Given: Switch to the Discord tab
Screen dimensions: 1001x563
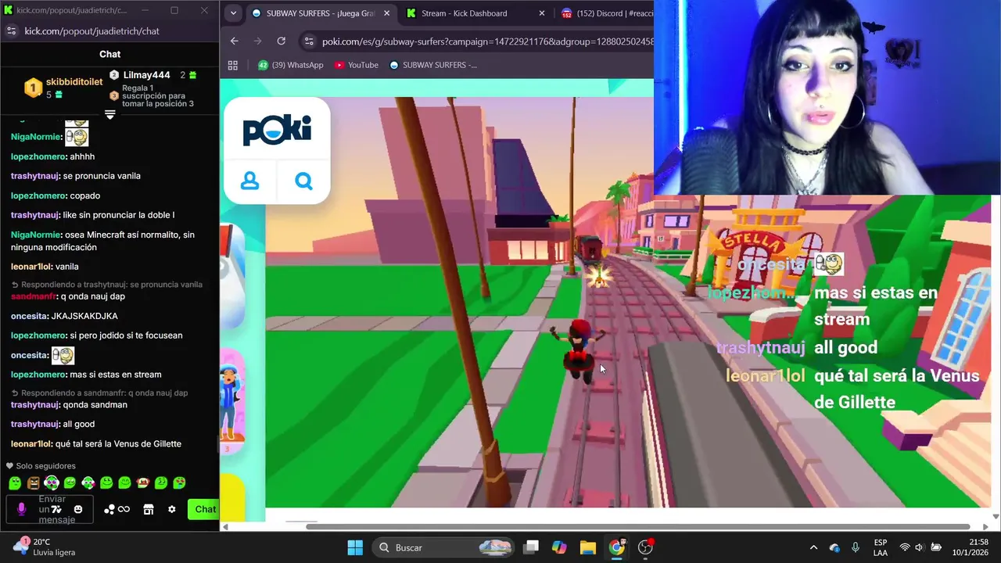Looking at the screenshot, I should 606,13.
